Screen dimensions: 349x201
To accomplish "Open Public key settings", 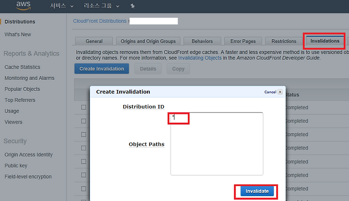I will (x=16, y=166).
